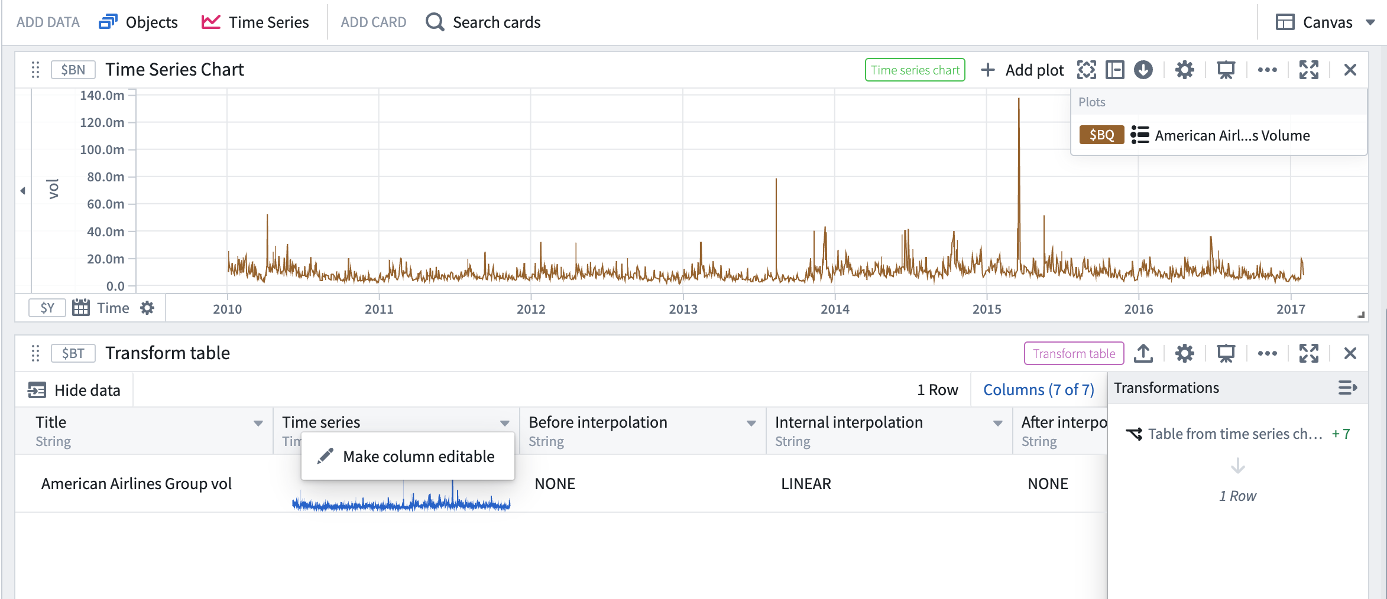This screenshot has height=599, width=1387.
Task: Click the Search cards field
Action: (483, 22)
